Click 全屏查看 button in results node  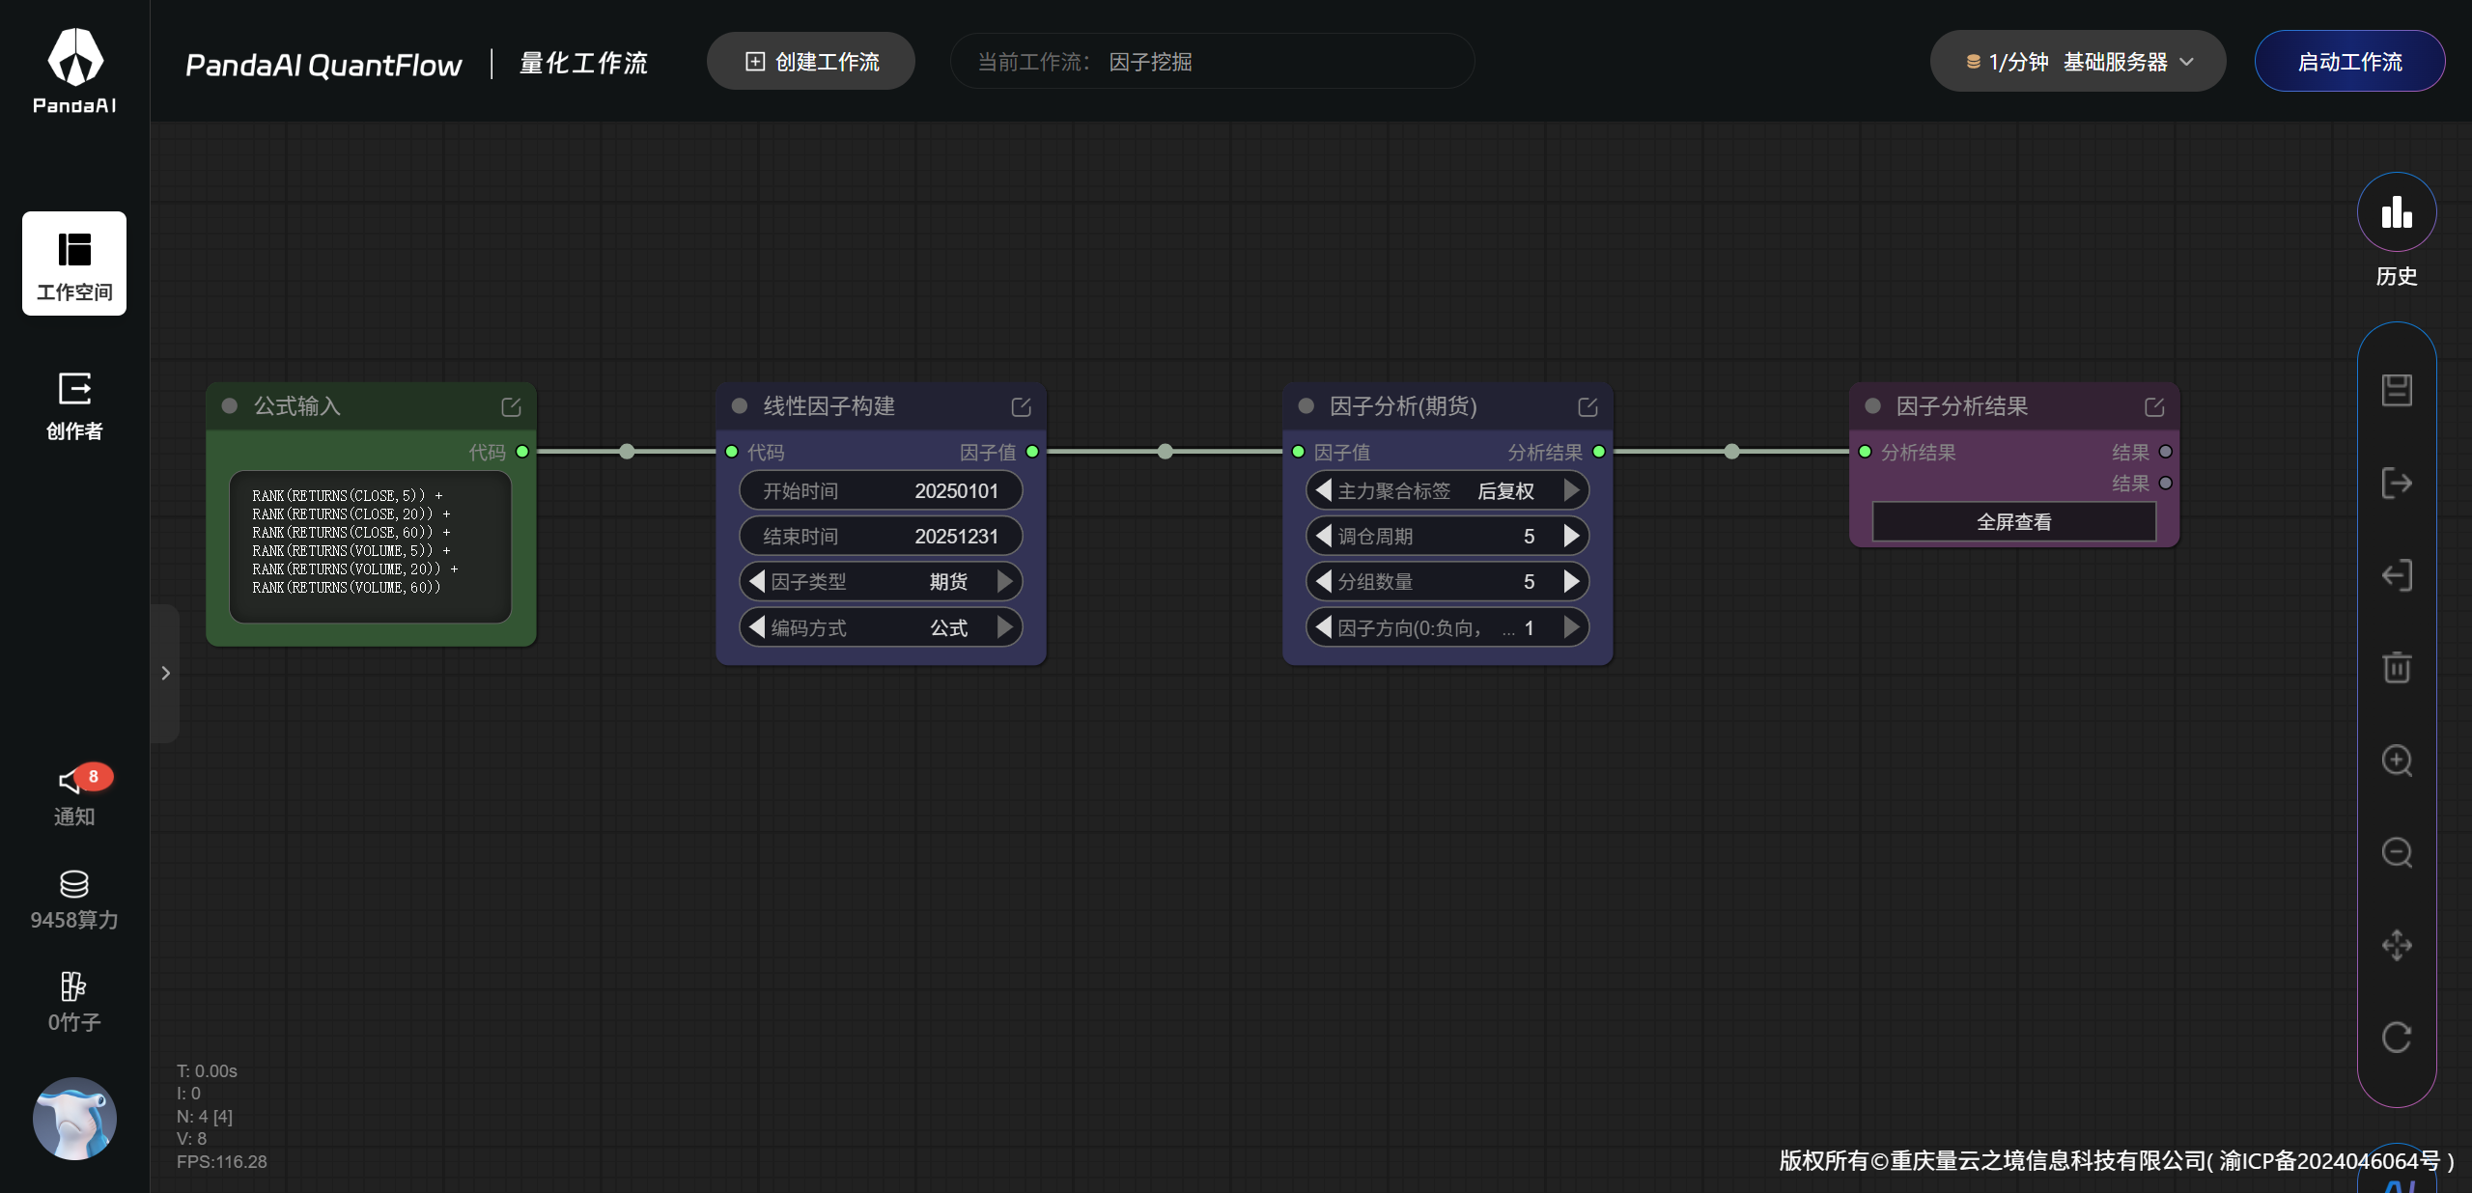point(2014,522)
